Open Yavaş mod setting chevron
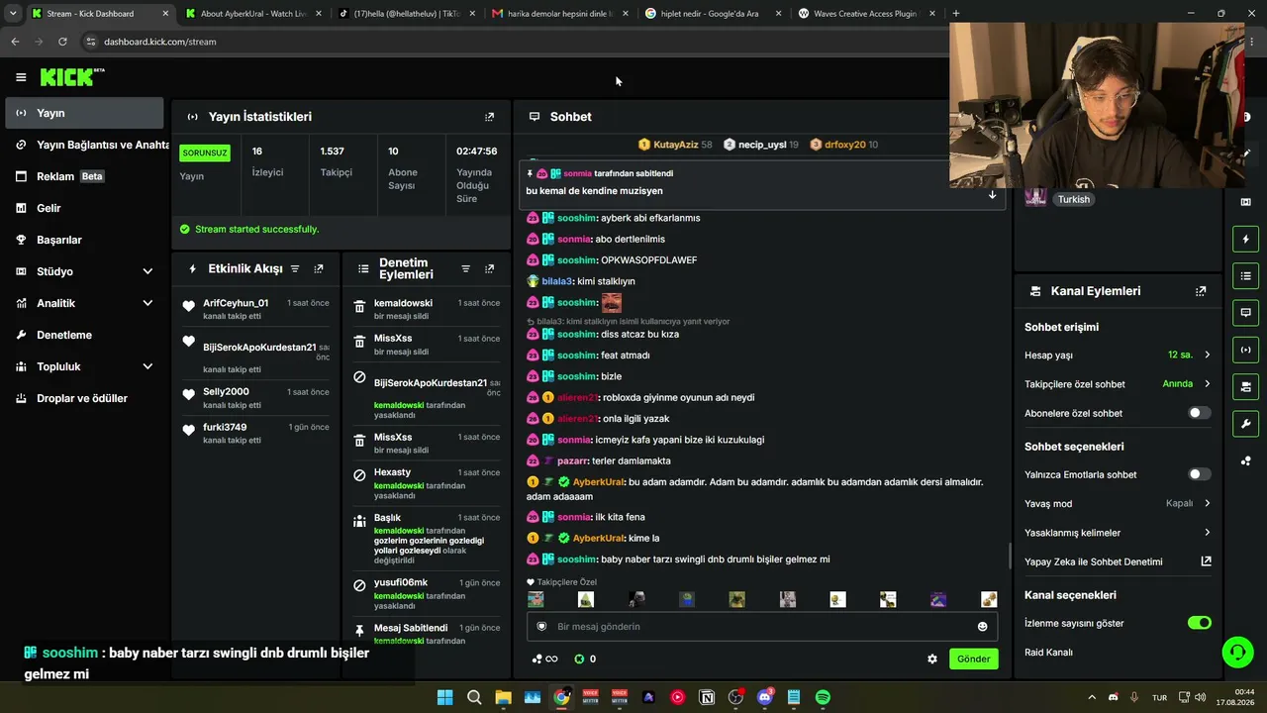The image size is (1267, 713). point(1207,503)
